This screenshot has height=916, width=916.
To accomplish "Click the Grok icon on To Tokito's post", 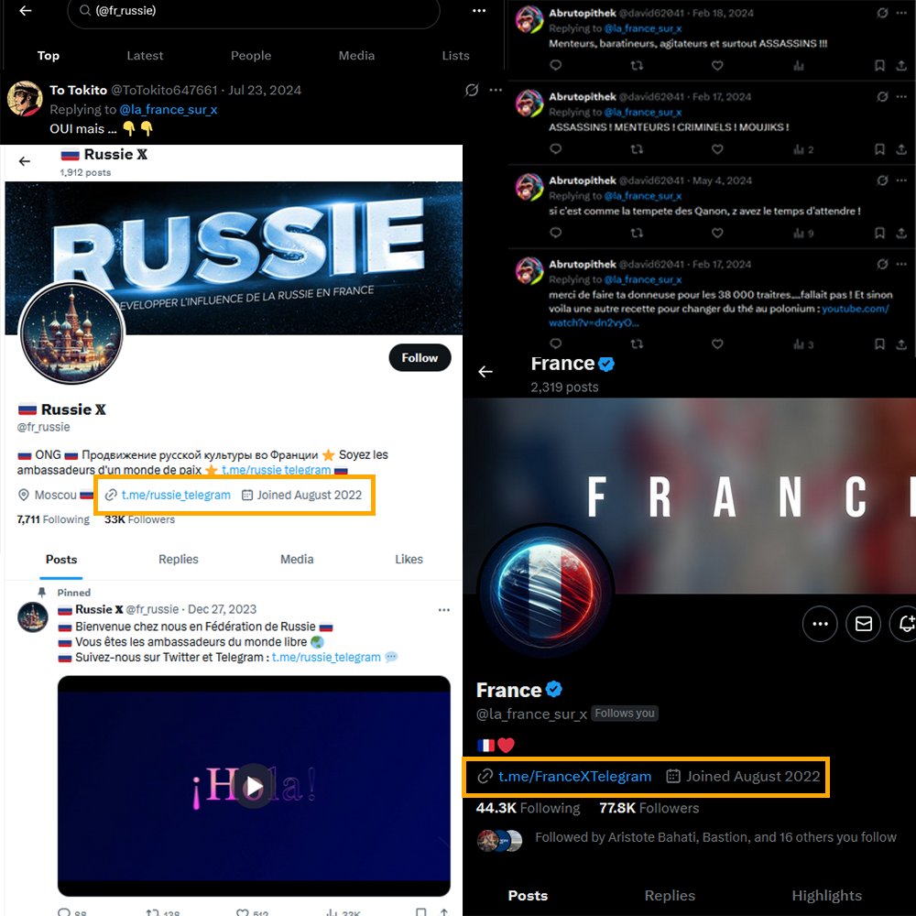I will coord(472,90).
